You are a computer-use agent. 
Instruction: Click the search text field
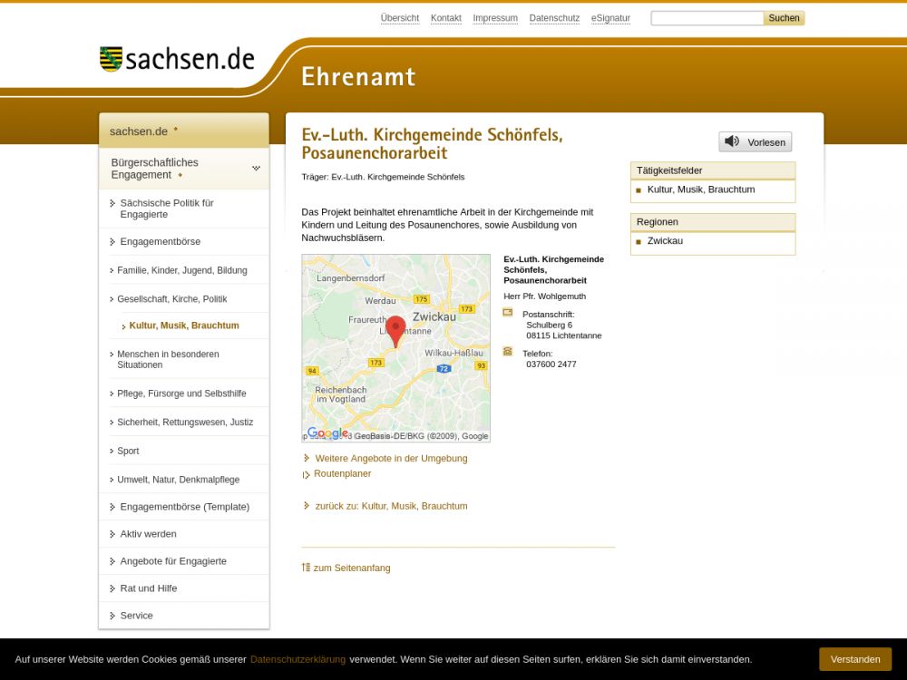(707, 18)
